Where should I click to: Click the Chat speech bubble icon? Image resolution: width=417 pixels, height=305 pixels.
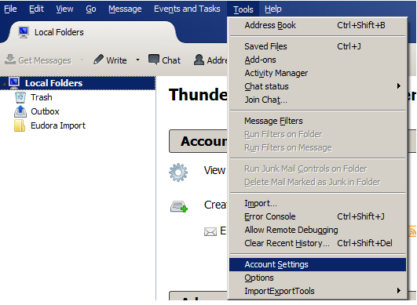(154, 60)
